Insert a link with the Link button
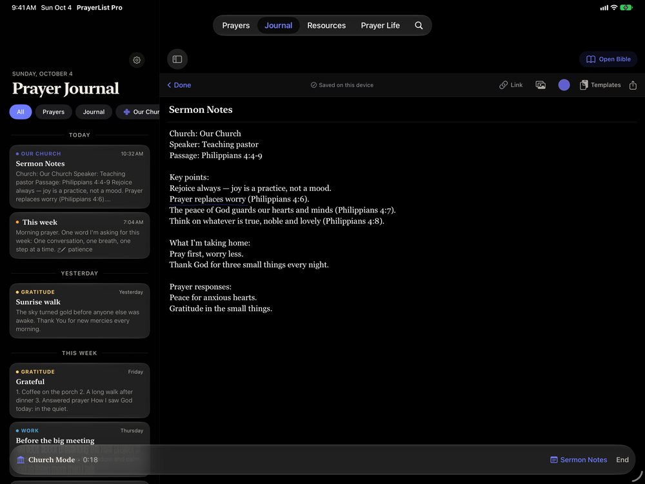The image size is (645, 484). 511,85
